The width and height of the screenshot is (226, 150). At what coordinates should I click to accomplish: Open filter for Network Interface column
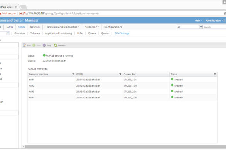coord(73,74)
